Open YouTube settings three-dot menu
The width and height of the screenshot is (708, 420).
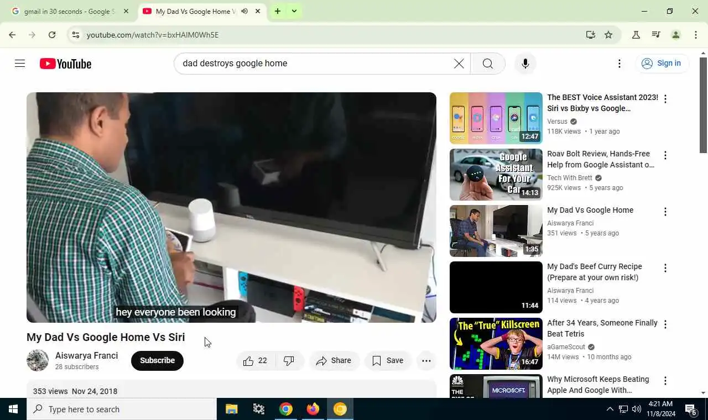(619, 64)
